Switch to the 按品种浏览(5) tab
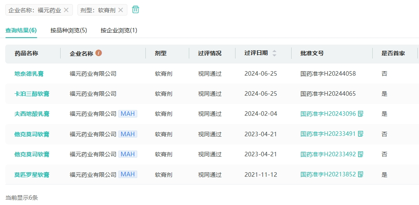 pyautogui.click(x=69, y=30)
